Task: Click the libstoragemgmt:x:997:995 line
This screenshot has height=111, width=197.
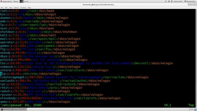Action: (x=74, y=77)
